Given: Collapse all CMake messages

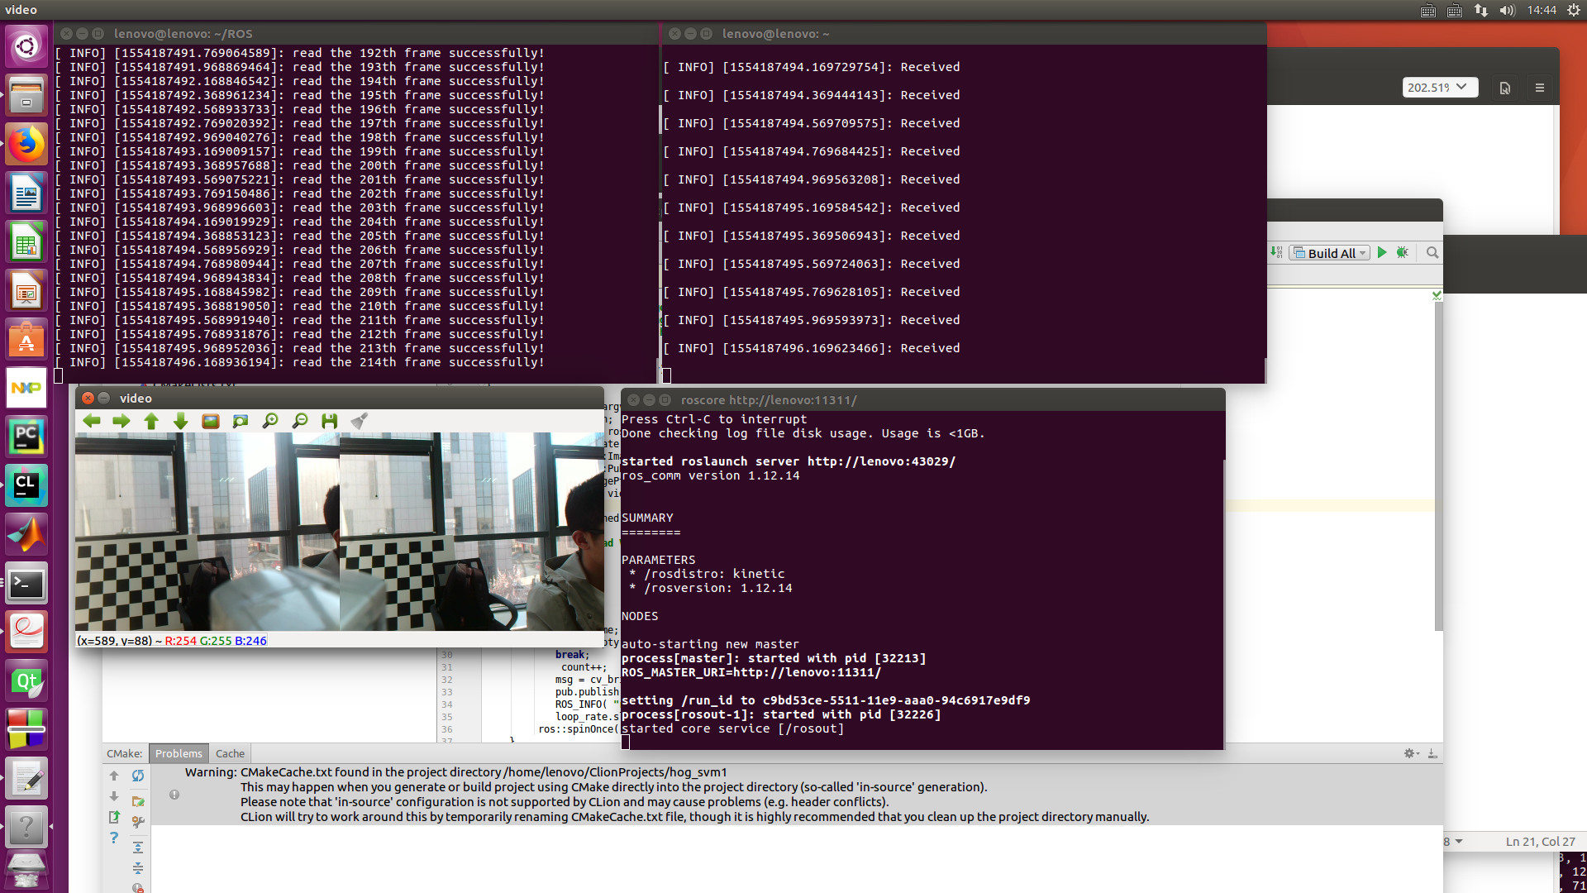Looking at the screenshot, I should click(x=138, y=868).
